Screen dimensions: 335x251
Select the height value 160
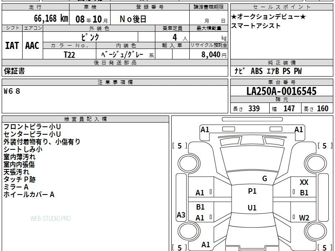click(x=322, y=109)
